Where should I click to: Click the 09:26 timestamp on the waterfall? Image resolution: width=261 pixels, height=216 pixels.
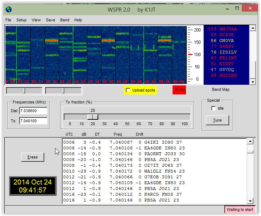coord(108,82)
